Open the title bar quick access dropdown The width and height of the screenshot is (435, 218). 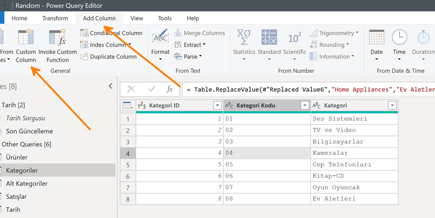pyautogui.click(x=5, y=5)
